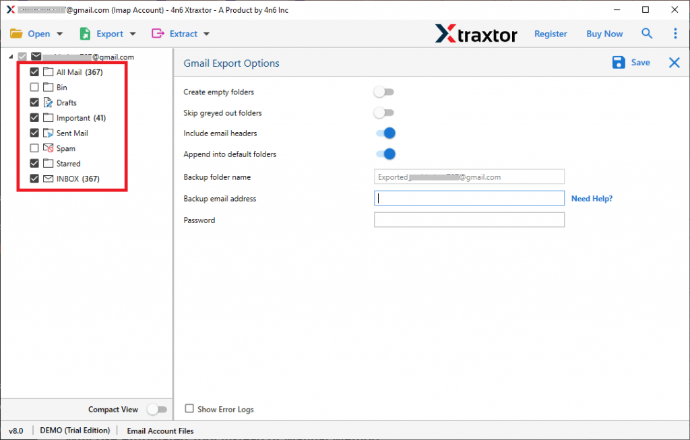Viewport: 690px width, 440px height.
Task: Select the All Mail (367) label
Action: pyautogui.click(x=80, y=72)
